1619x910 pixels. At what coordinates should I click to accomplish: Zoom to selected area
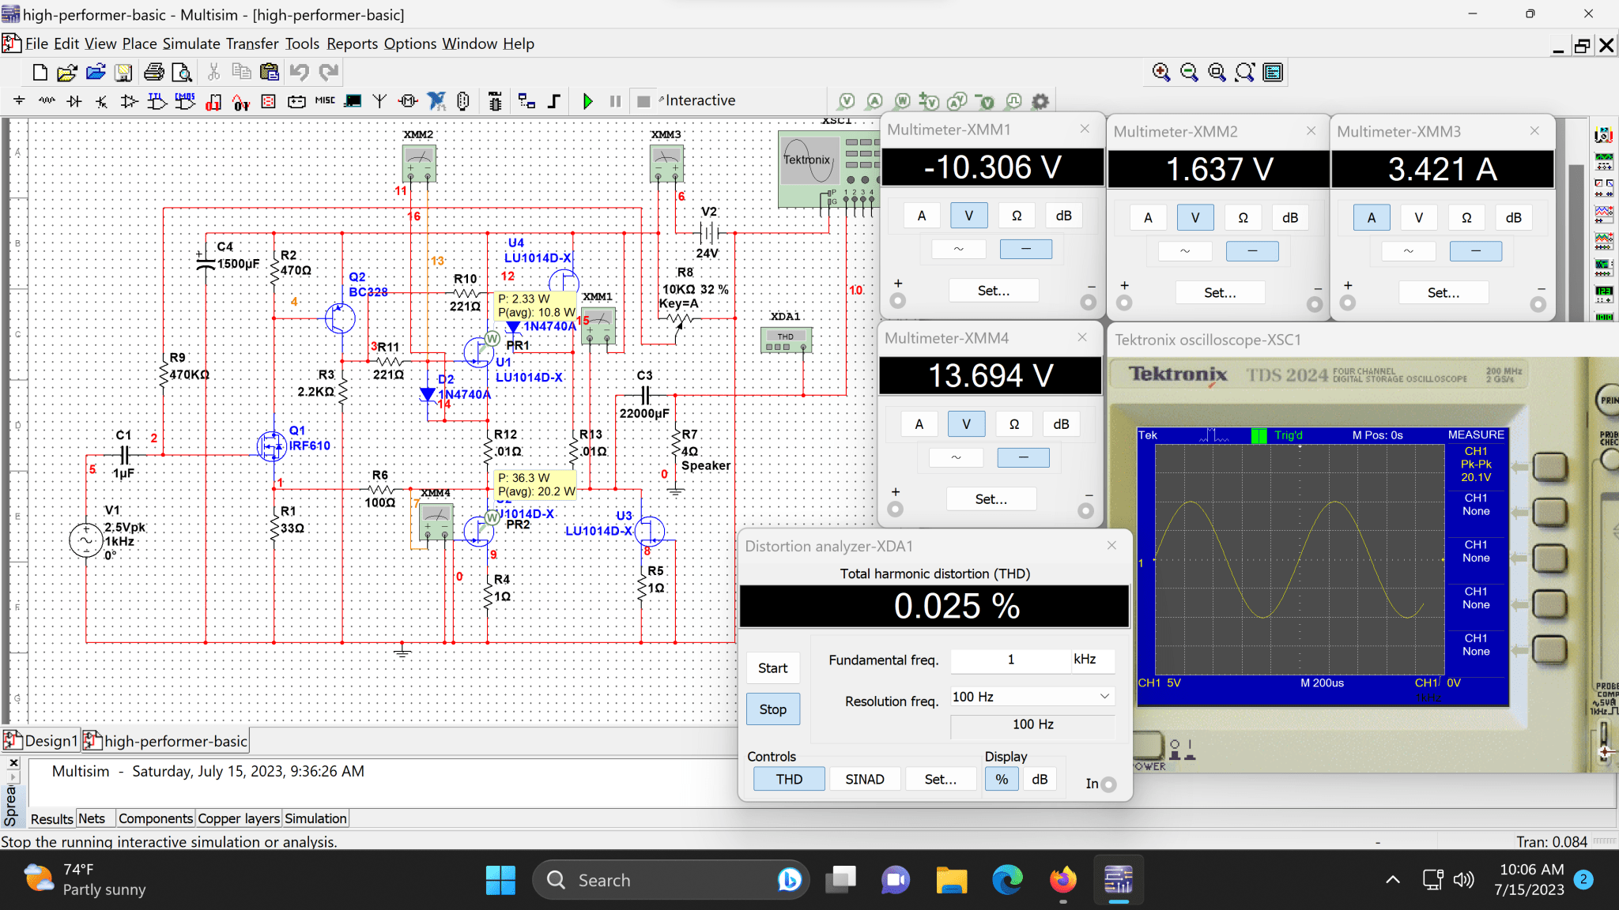pyautogui.click(x=1217, y=73)
